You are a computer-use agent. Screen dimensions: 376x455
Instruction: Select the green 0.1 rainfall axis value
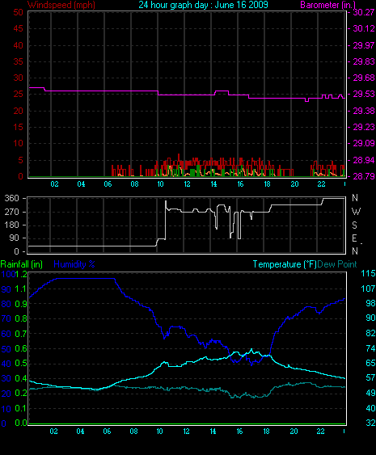[21, 408]
